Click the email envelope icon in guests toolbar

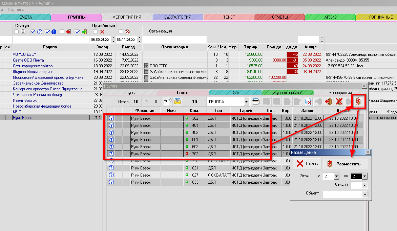177,101
